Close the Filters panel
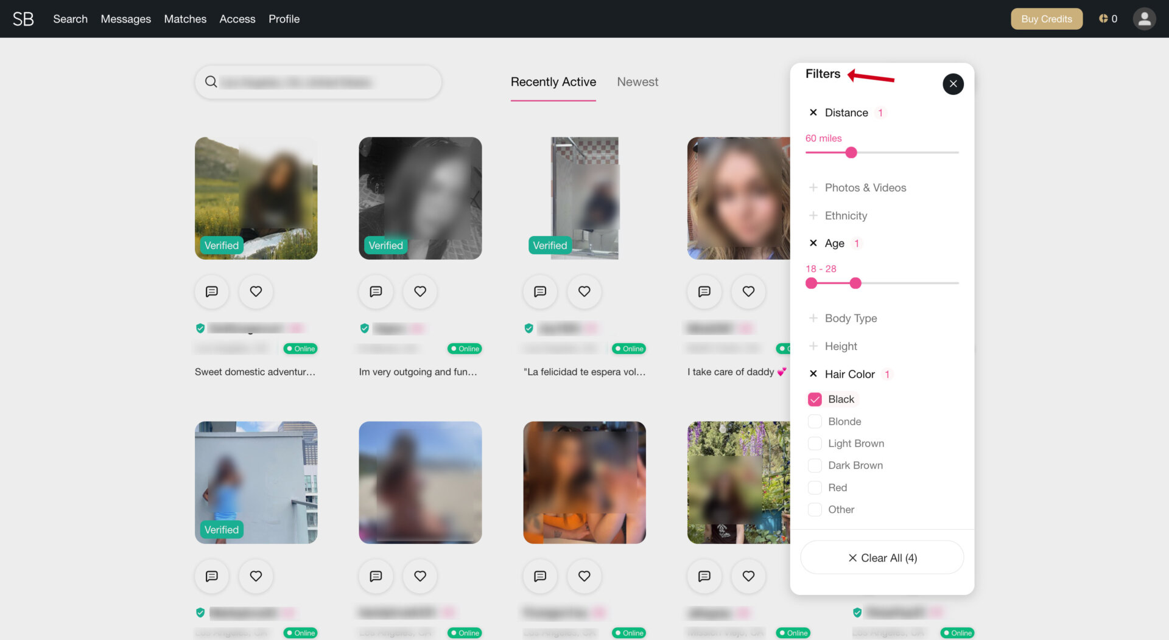The image size is (1169, 640). (x=953, y=84)
